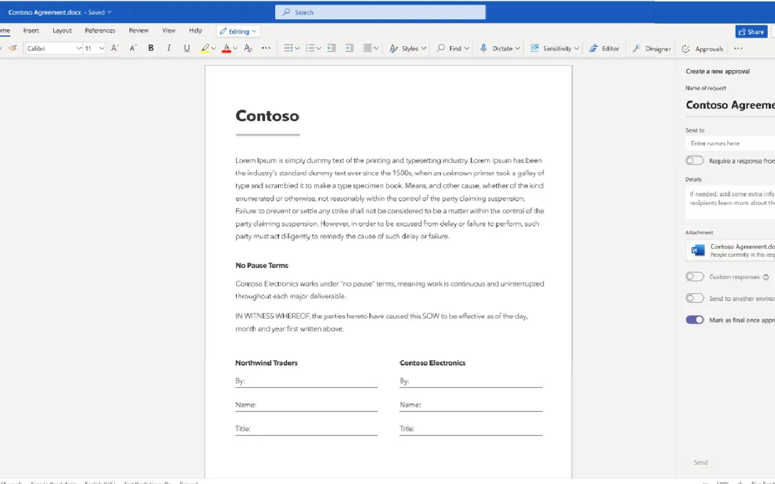Click the Send to names field
Screen dimensions: 775x484
730,143
